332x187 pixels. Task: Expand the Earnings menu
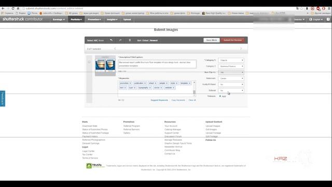click(59, 20)
